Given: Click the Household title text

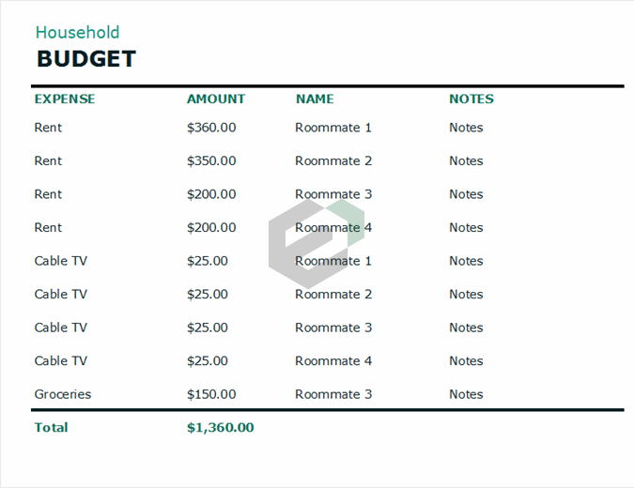Looking at the screenshot, I should point(77,33).
